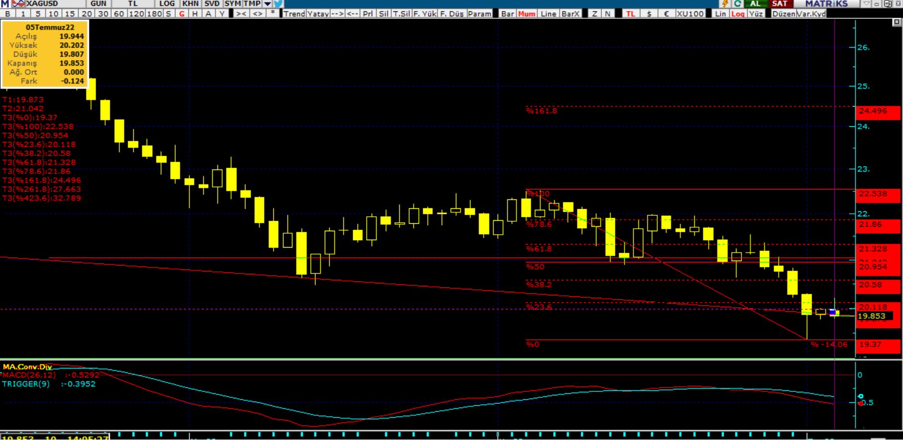Click the <> expand chart icon
The width and height of the screenshot is (903, 440).
(x=257, y=13)
